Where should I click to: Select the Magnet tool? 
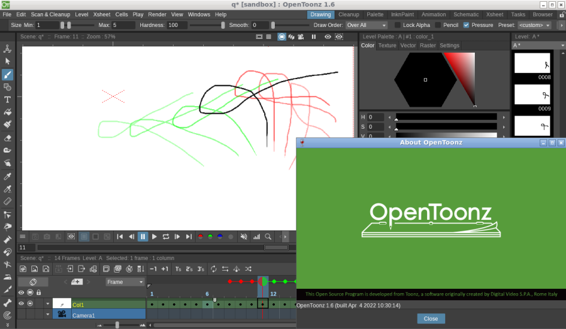(7, 252)
